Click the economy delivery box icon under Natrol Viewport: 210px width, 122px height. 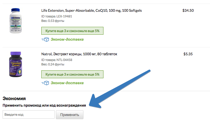point(45,83)
